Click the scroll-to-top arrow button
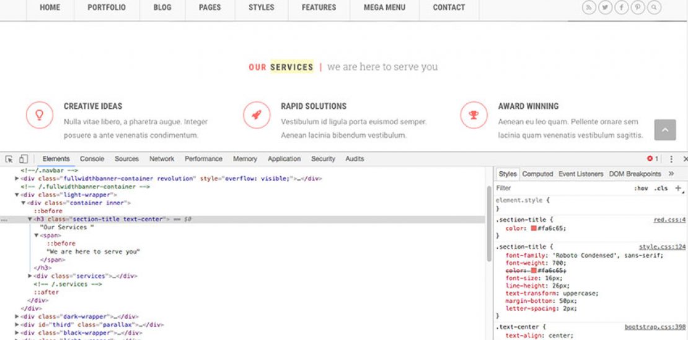Screen dimensions: 688x340 pyautogui.click(x=665, y=130)
